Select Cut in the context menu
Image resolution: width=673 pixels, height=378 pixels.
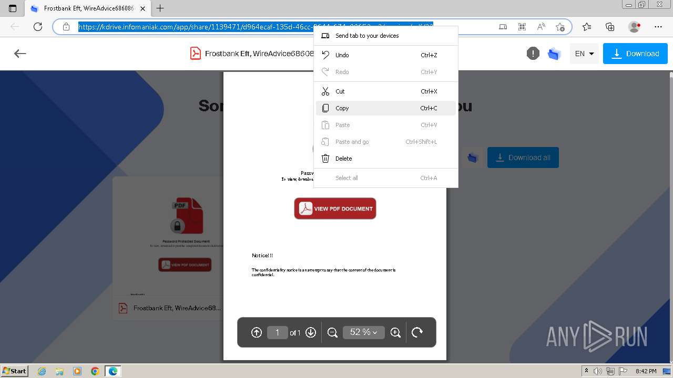pos(385,91)
